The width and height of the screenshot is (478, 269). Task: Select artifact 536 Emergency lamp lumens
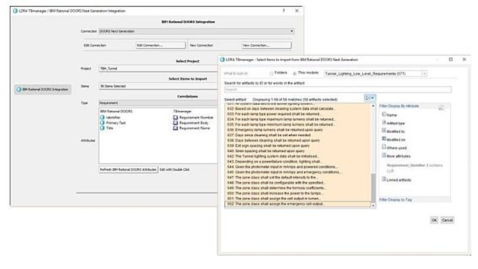click(298, 130)
